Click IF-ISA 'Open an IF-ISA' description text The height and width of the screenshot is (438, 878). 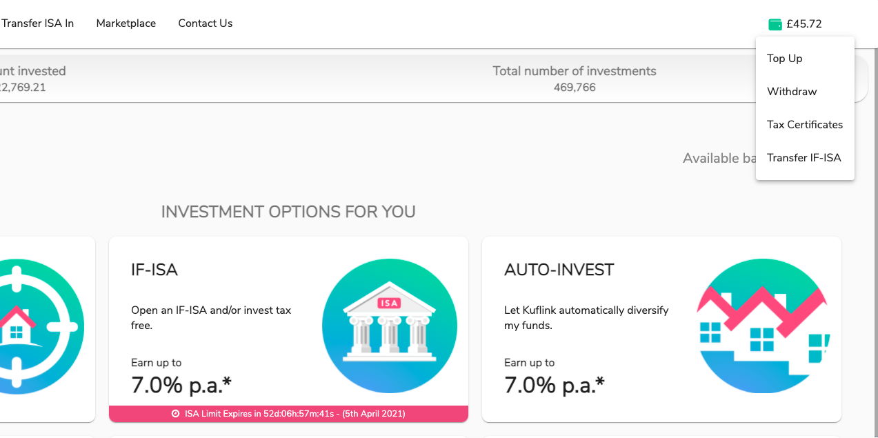pyautogui.click(x=211, y=318)
